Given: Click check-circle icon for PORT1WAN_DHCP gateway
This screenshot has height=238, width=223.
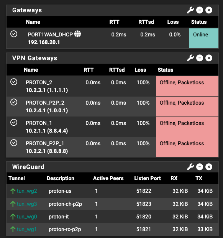Looking at the screenshot, I should point(14,34).
